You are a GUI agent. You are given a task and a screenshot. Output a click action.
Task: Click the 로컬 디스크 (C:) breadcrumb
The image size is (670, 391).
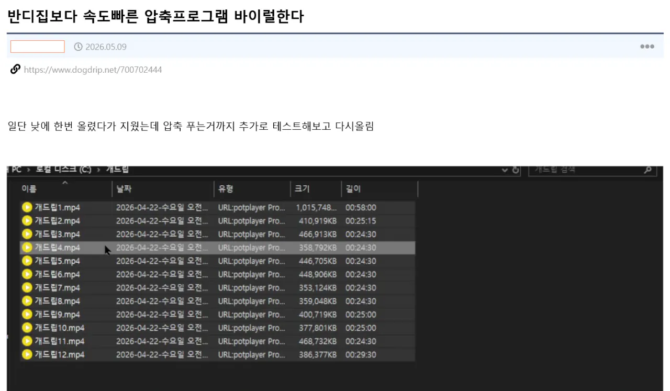63,170
